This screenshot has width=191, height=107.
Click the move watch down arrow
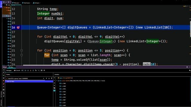pos(54,86)
